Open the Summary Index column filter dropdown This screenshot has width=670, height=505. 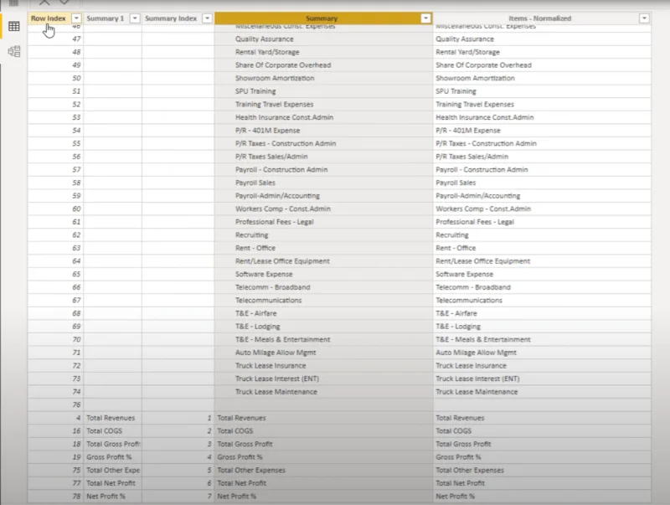coord(207,18)
